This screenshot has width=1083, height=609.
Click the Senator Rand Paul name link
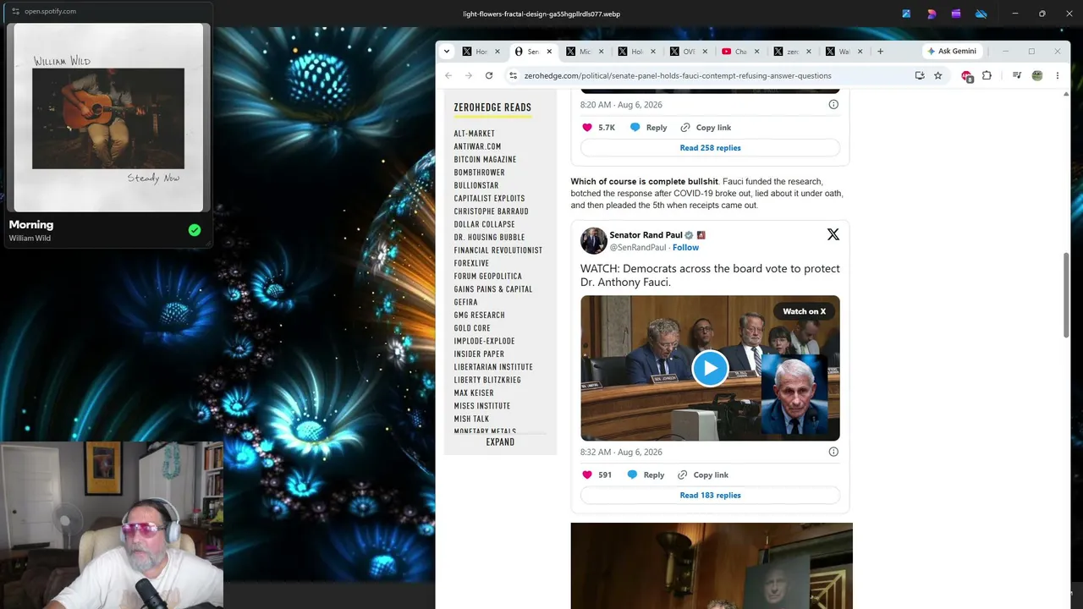[x=646, y=235]
